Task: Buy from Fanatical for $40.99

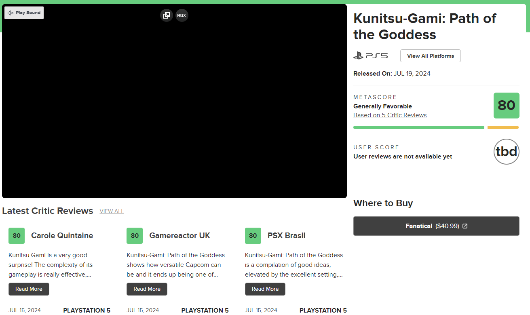Action: click(x=436, y=226)
